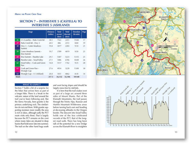Click the total descent value 32,106
Viewport: 192px width, 146px height.
click(67, 77)
